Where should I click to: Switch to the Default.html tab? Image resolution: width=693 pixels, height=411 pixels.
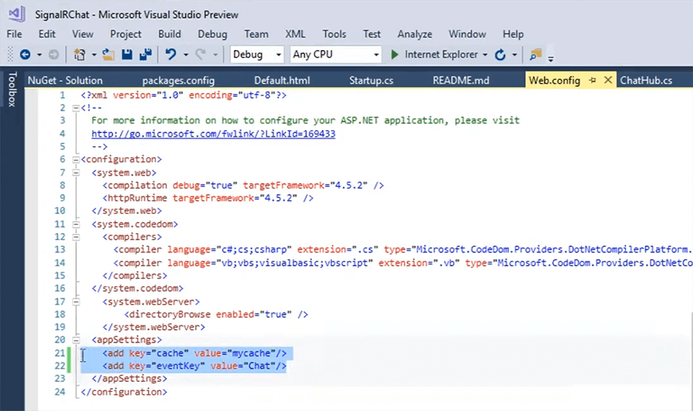pos(282,81)
